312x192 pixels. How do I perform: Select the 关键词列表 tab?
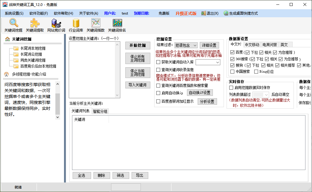pyautogui.click(x=80, y=111)
